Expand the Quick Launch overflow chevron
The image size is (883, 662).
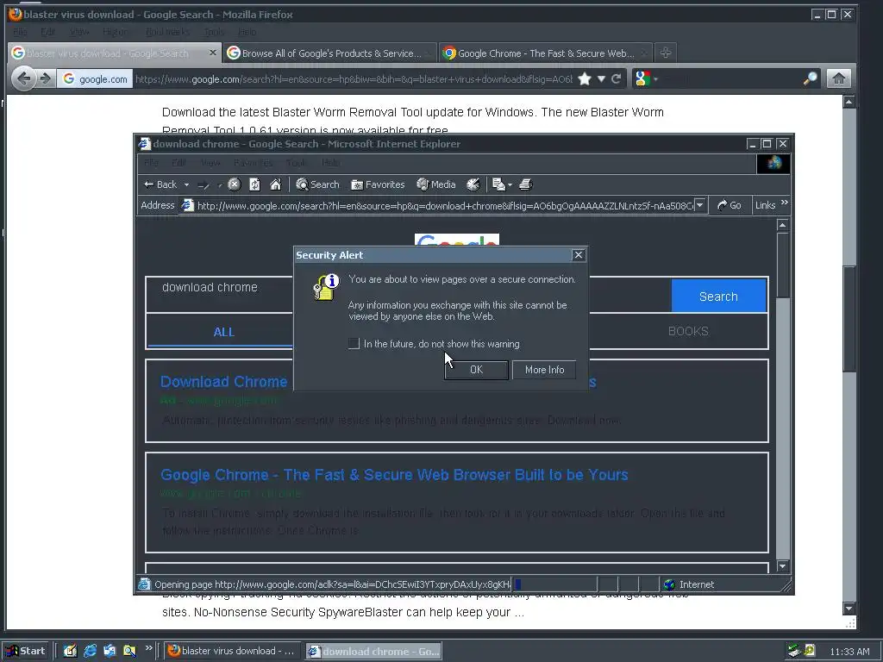pyautogui.click(x=148, y=648)
